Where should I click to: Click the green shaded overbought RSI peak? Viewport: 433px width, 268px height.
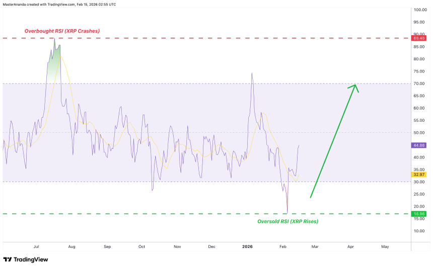click(54, 62)
